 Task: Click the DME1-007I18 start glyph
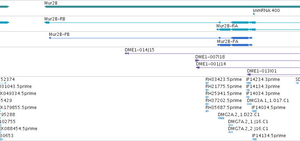point(197,60)
